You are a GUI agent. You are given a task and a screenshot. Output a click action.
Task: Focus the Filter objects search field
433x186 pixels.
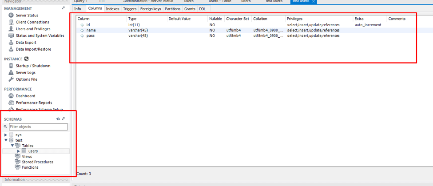pyautogui.click(x=38, y=127)
